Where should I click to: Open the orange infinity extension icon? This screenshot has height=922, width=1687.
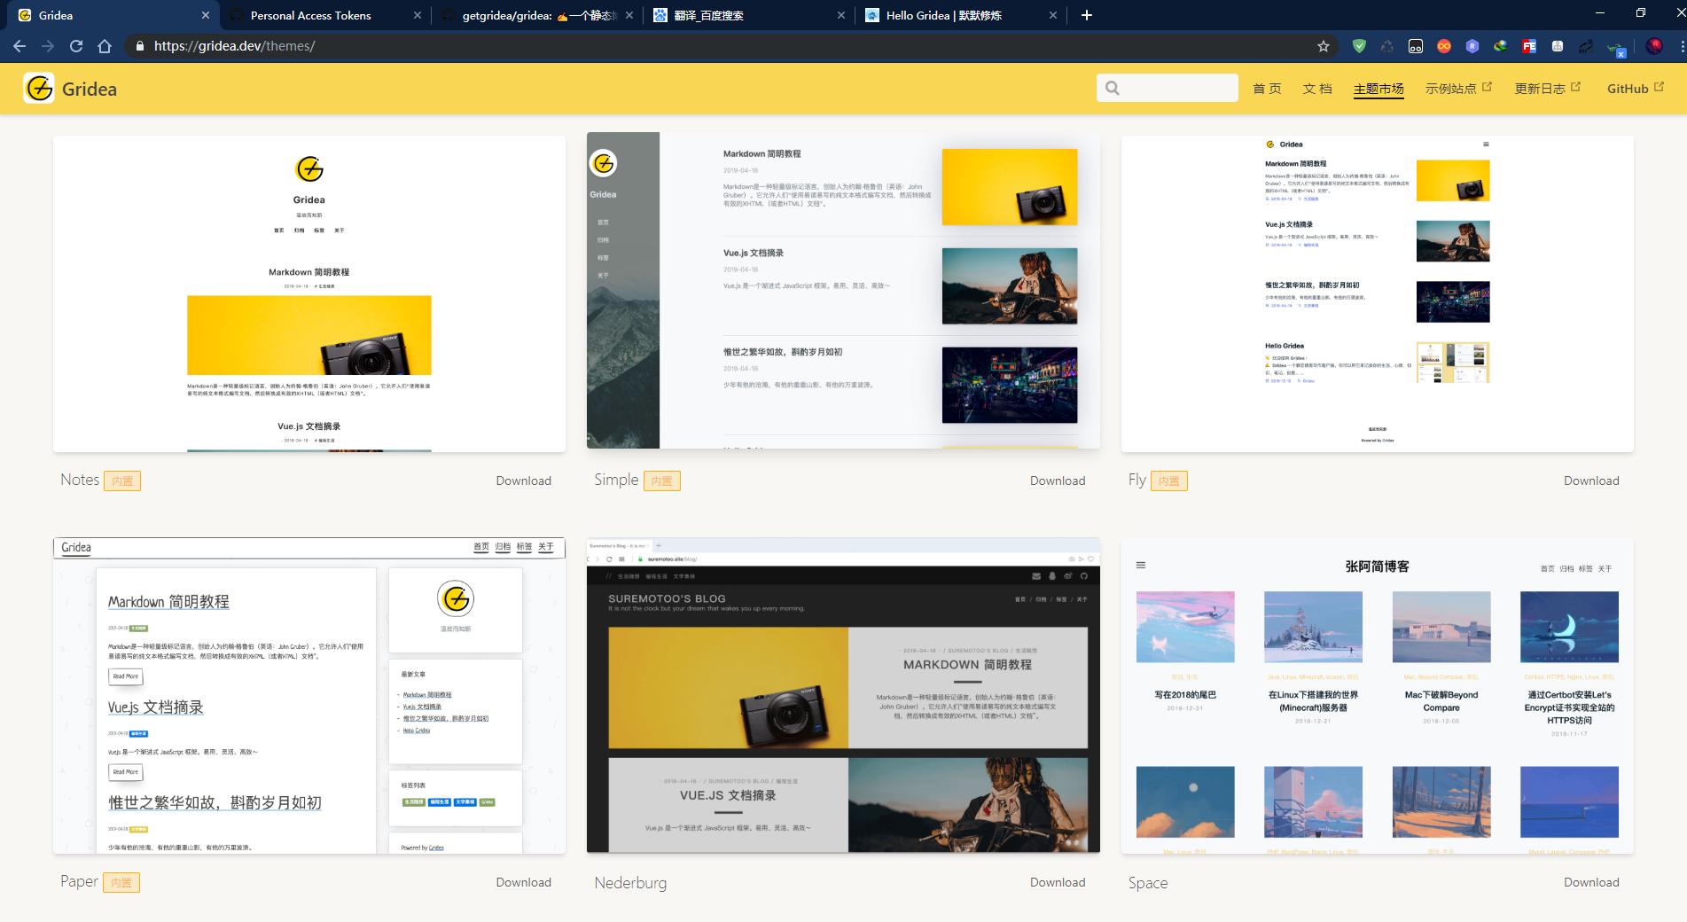[x=1444, y=46]
